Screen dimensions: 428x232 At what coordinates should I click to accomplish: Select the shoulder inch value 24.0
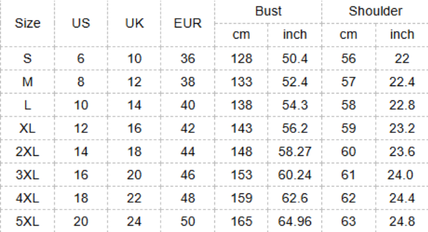coord(400,175)
